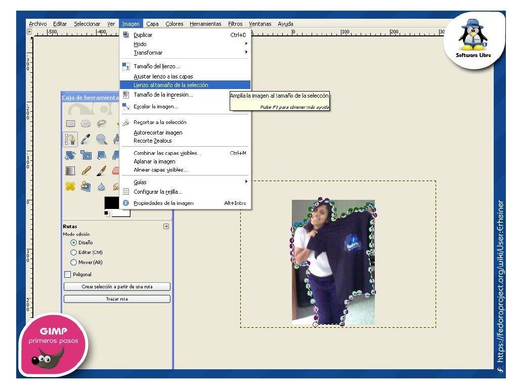518x388 pixels.
Task: Open the Filtros menu
Action: pyautogui.click(x=235, y=24)
